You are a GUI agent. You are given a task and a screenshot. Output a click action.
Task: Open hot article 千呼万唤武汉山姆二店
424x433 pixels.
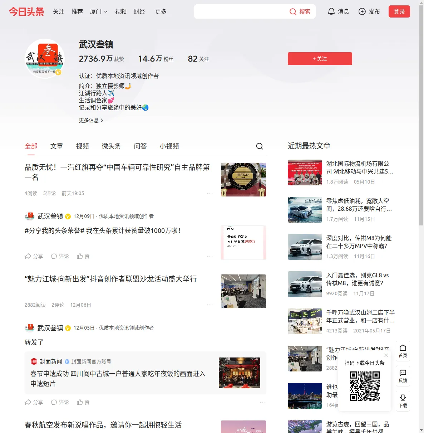coord(361,316)
